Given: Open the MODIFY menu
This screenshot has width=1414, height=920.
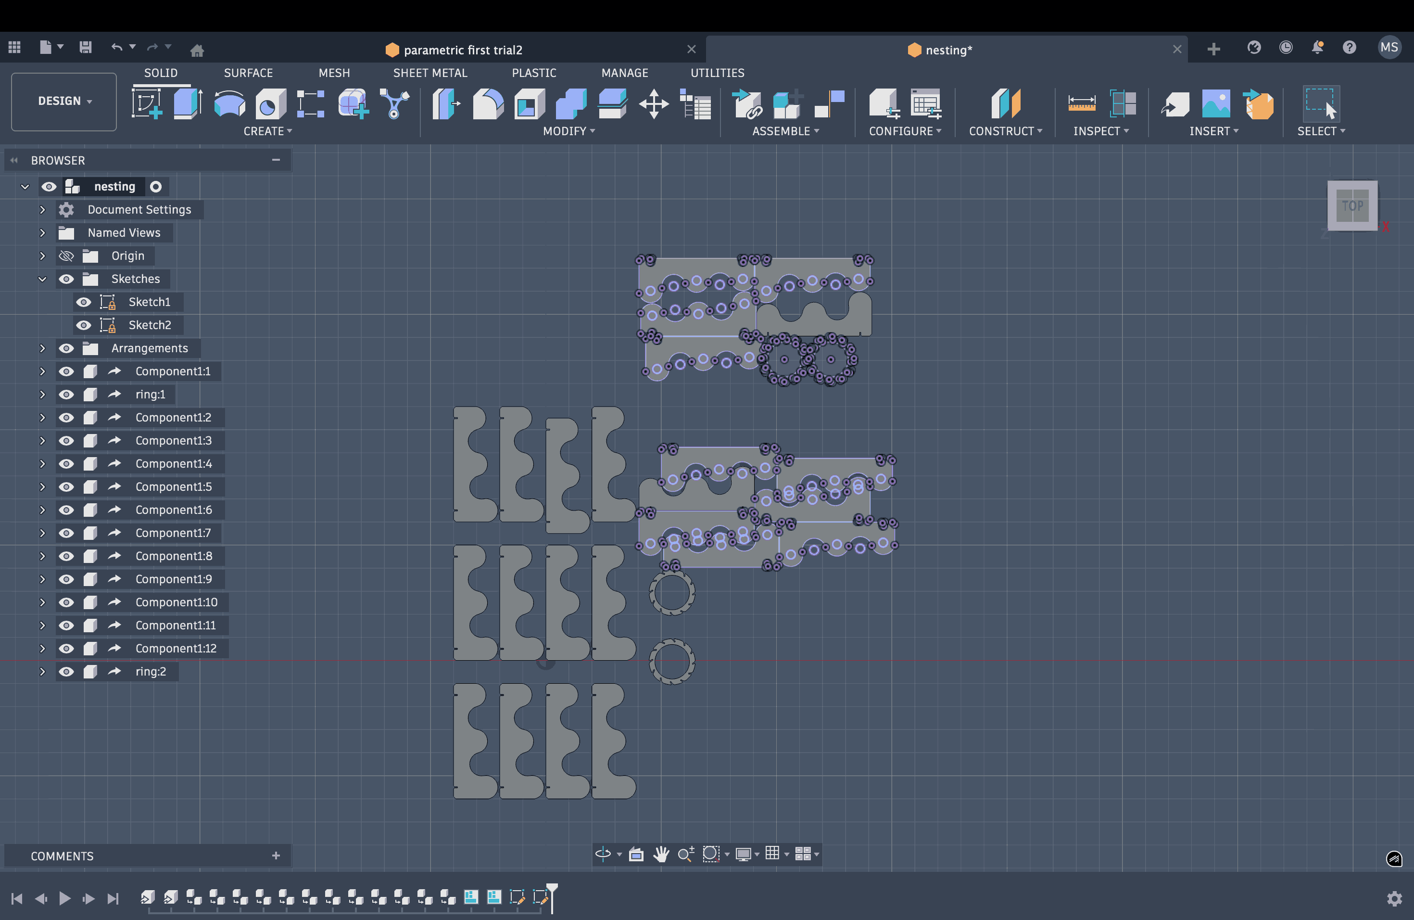Looking at the screenshot, I should tap(568, 131).
